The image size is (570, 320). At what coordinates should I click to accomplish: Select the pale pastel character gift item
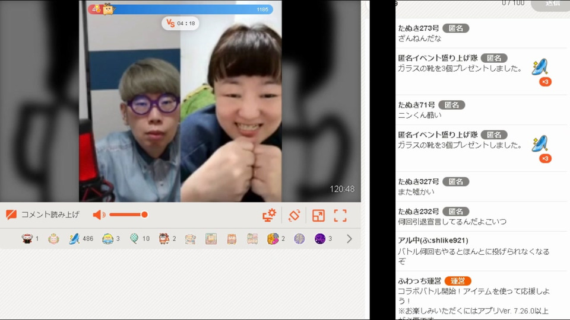[190, 238]
